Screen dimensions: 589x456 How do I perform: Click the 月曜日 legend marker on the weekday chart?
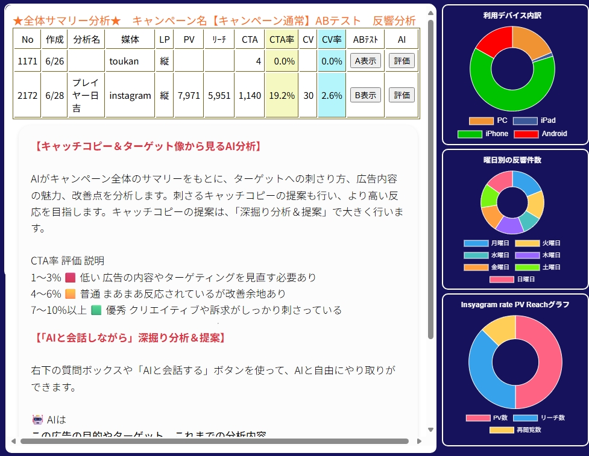[x=476, y=243]
